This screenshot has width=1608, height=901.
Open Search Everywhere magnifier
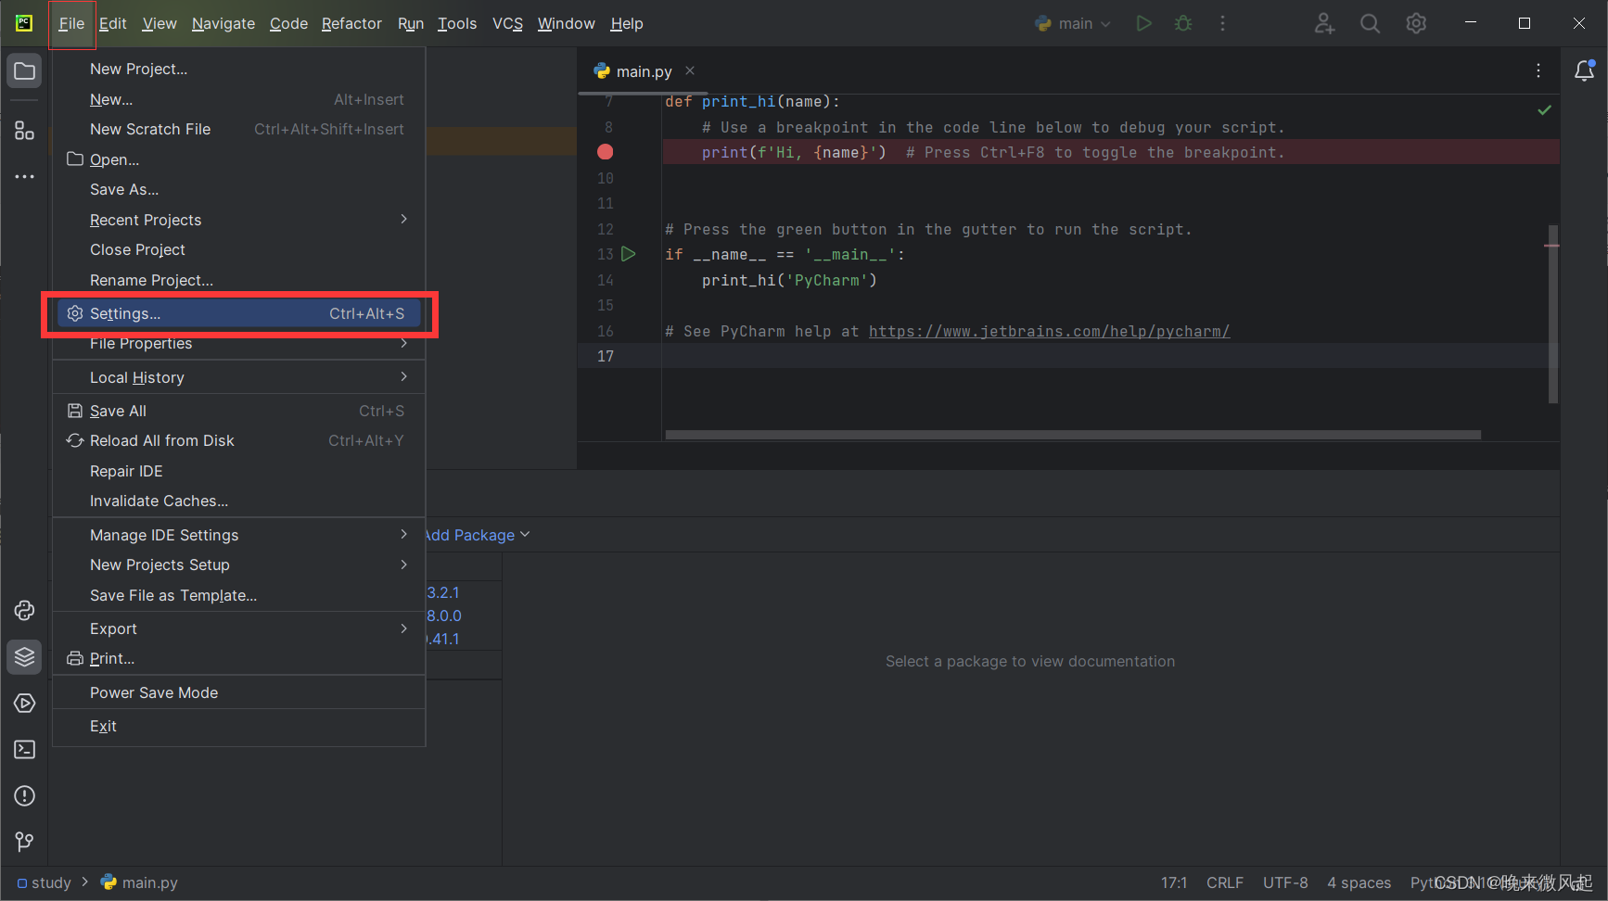click(1370, 23)
